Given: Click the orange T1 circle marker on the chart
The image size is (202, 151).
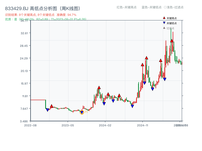Looking at the screenshot, I should point(82,112).
